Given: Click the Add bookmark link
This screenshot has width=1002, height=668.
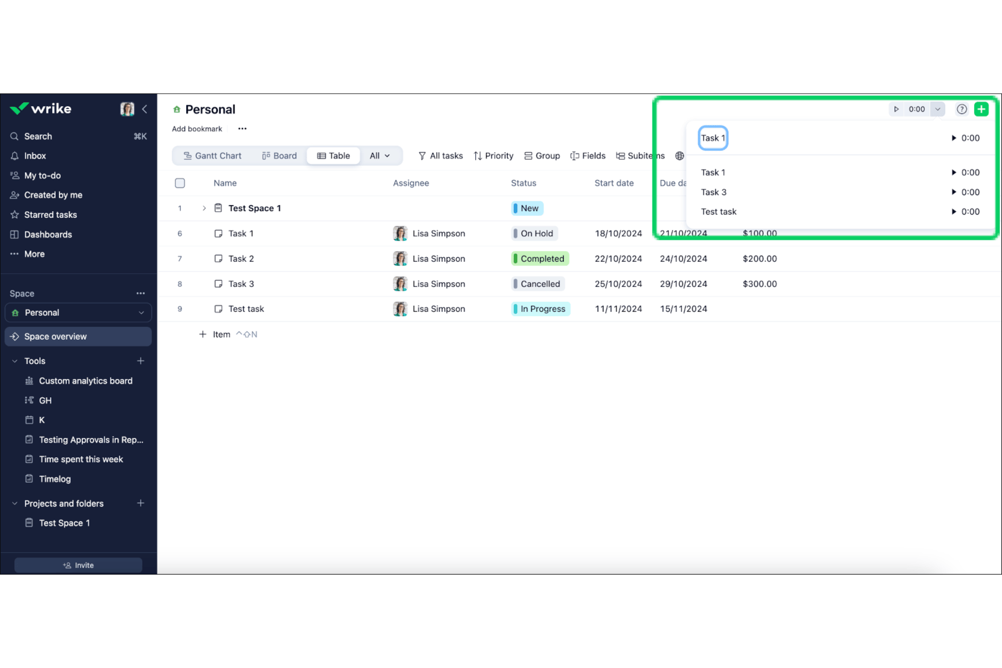Looking at the screenshot, I should (197, 129).
